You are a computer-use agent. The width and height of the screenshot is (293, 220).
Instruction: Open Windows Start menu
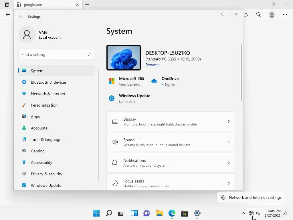(x=96, y=213)
